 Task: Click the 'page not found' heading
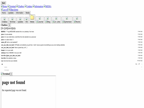[14, 82]
